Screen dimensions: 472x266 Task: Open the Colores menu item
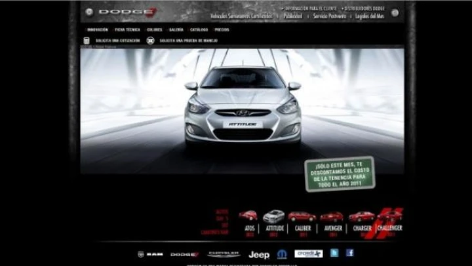[155, 29]
